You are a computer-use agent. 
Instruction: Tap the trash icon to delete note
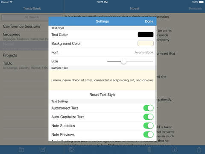pos(149,150)
